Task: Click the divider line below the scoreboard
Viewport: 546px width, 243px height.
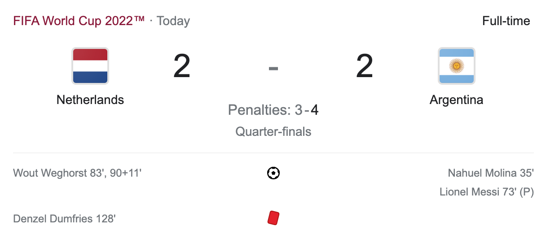Action: click(x=273, y=153)
